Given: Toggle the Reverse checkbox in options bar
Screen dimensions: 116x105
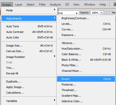Looking at the screenshot, I should point(110,13).
